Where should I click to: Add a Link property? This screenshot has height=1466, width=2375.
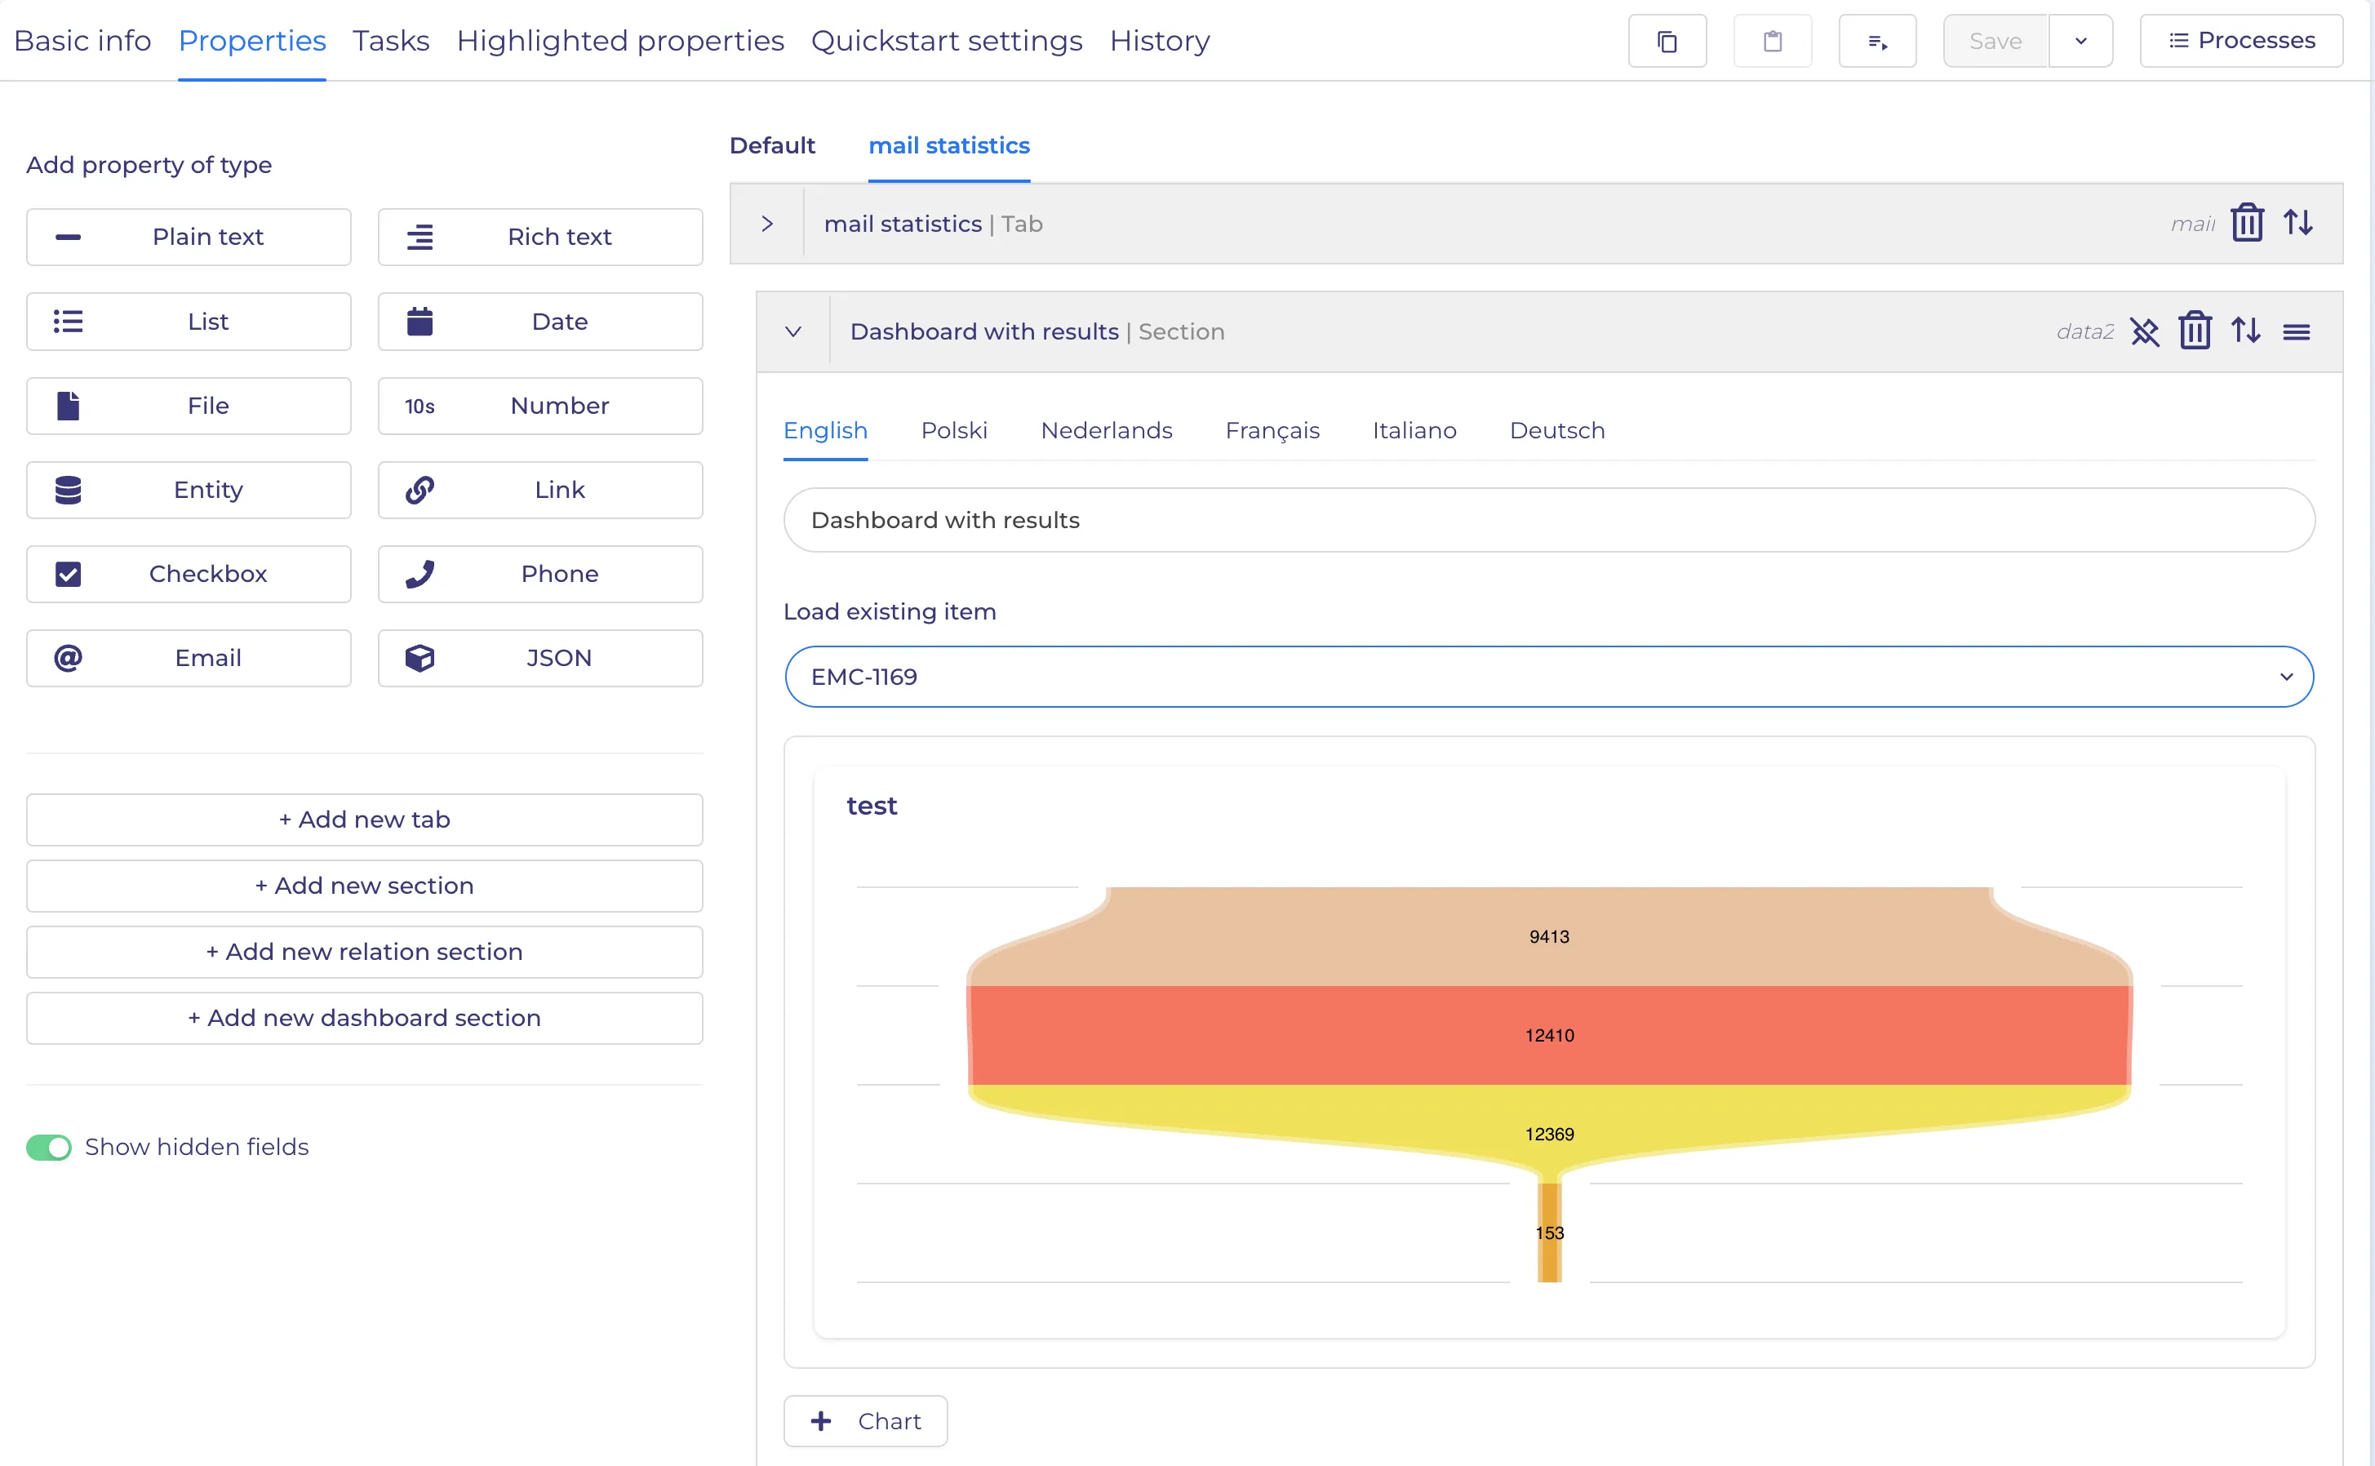pyautogui.click(x=540, y=490)
